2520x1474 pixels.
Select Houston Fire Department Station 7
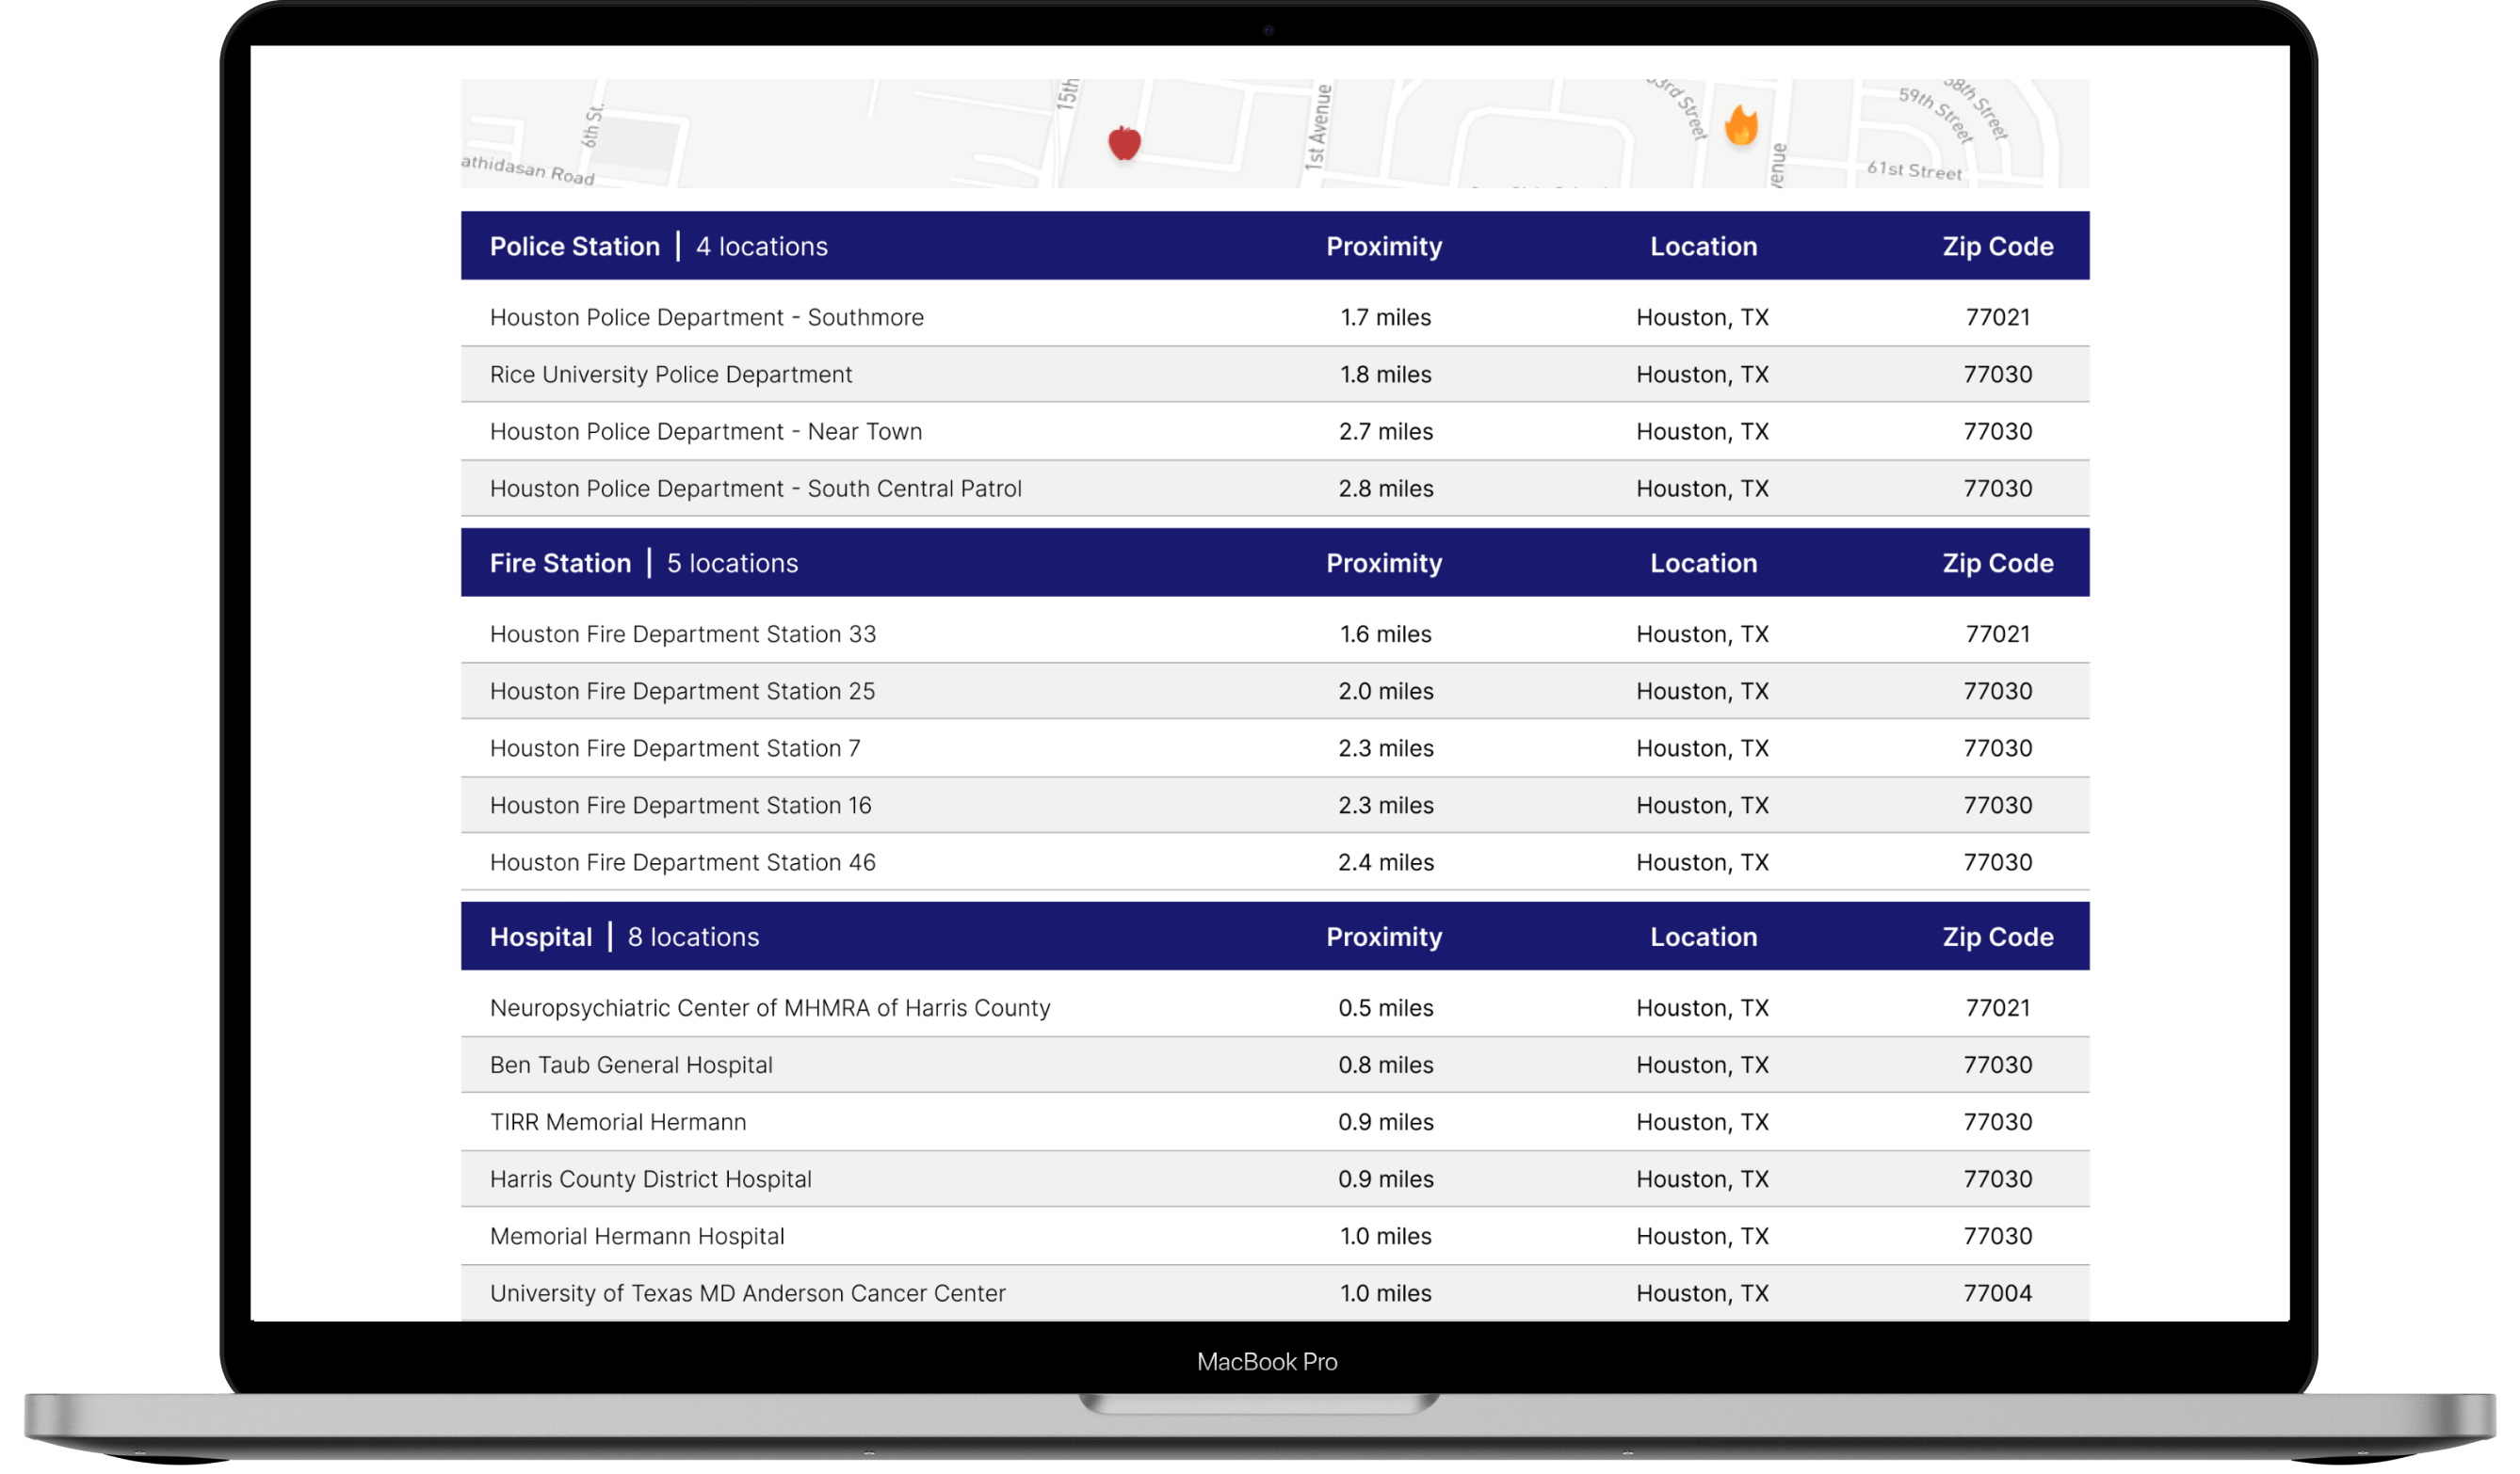pyautogui.click(x=1274, y=747)
